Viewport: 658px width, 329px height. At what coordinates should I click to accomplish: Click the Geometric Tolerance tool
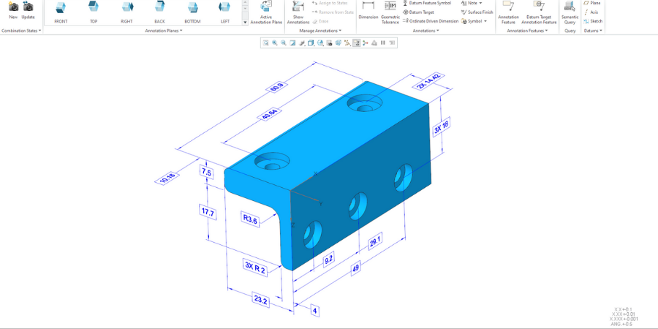pyautogui.click(x=390, y=10)
